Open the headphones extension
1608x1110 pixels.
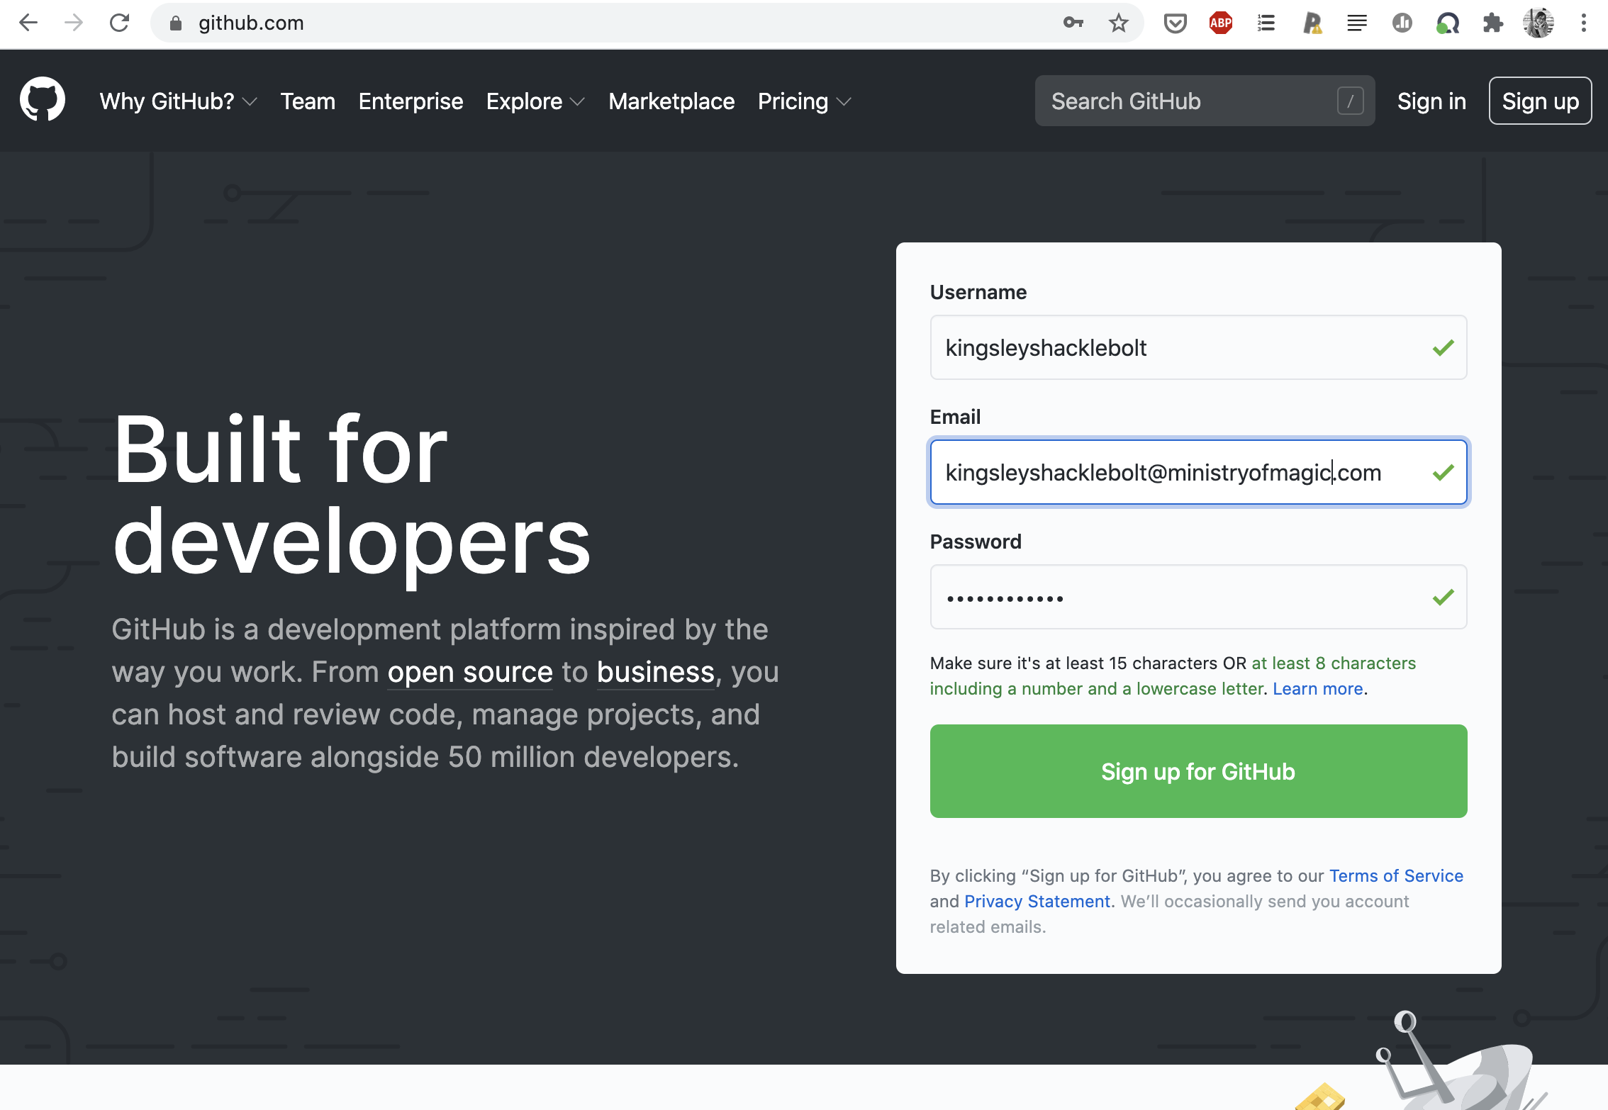click(x=1448, y=23)
